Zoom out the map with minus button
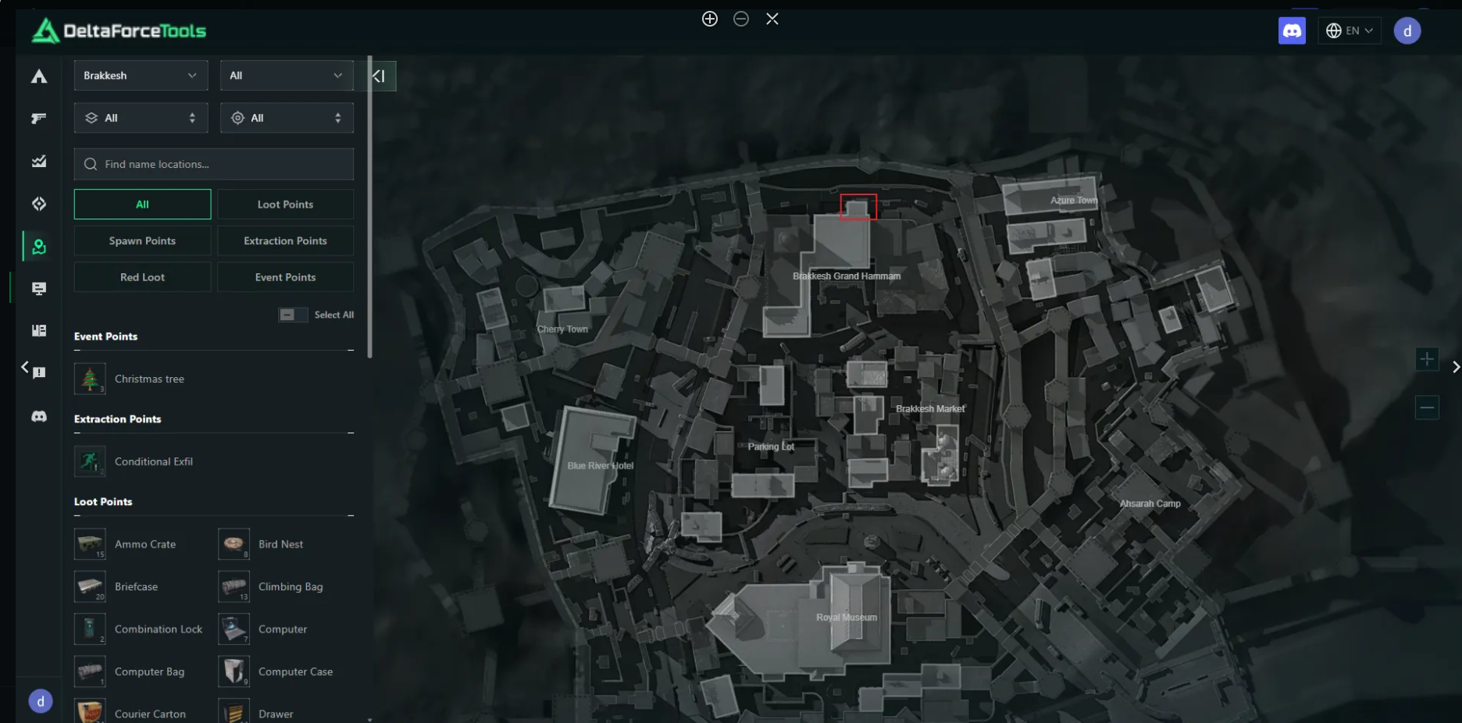Image resolution: width=1462 pixels, height=723 pixels. coord(1427,407)
